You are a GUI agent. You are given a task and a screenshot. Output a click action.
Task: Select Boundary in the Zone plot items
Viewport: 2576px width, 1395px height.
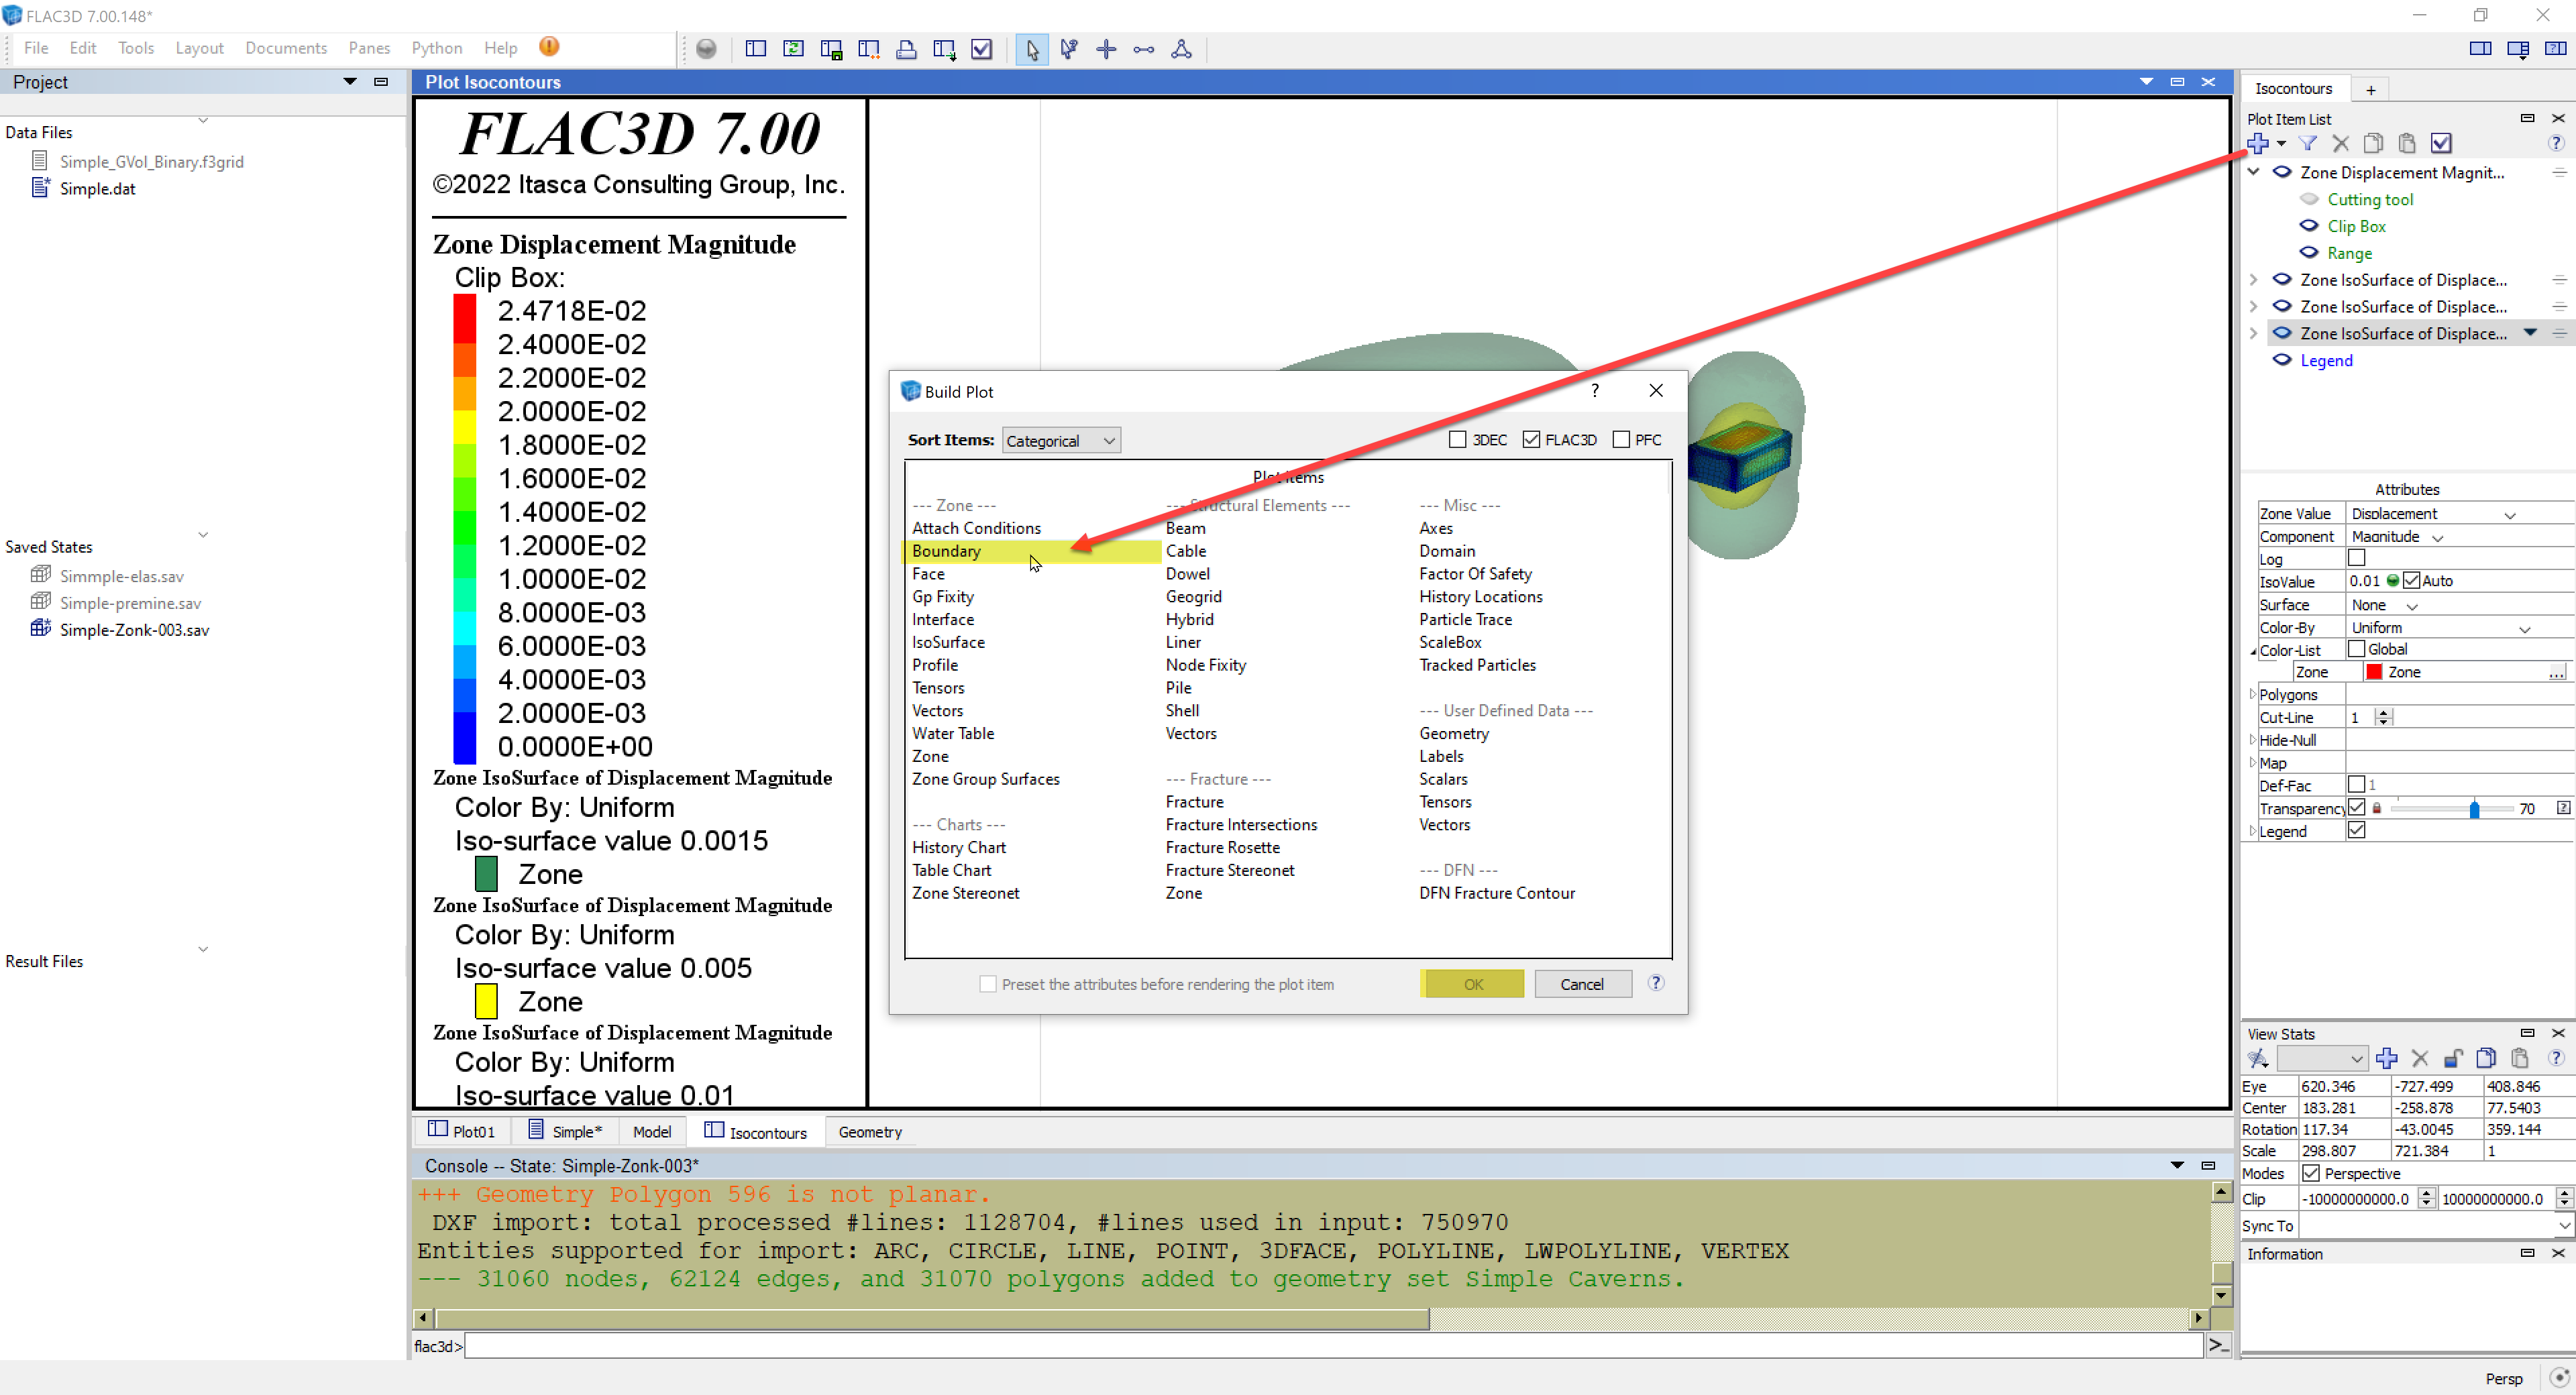[946, 551]
